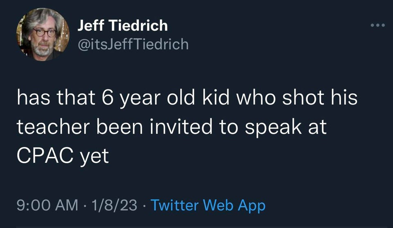393x228 pixels.
Task: Click the first word has of the tweet
Action: coord(33,98)
